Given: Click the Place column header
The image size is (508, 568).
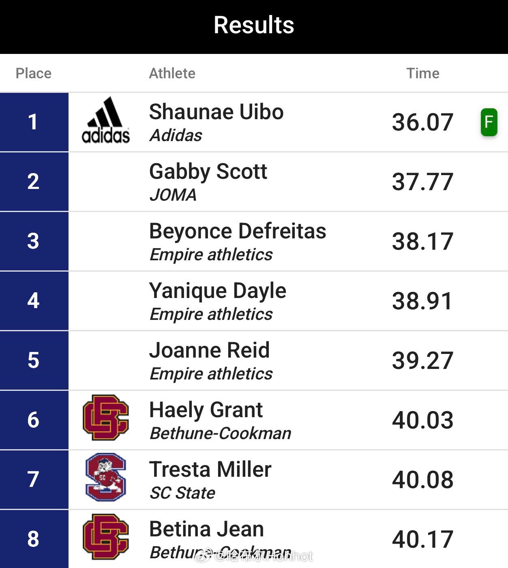Looking at the screenshot, I should pyautogui.click(x=33, y=73).
